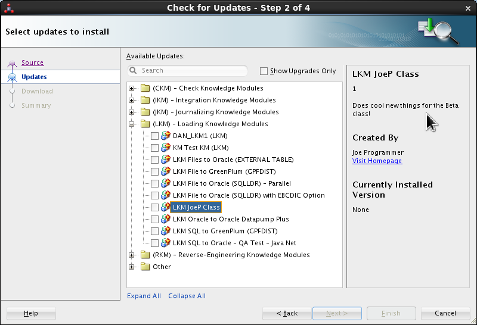Click the LKM File to Oracle EBCDIC Option icon
477x325 pixels.
click(x=166, y=195)
